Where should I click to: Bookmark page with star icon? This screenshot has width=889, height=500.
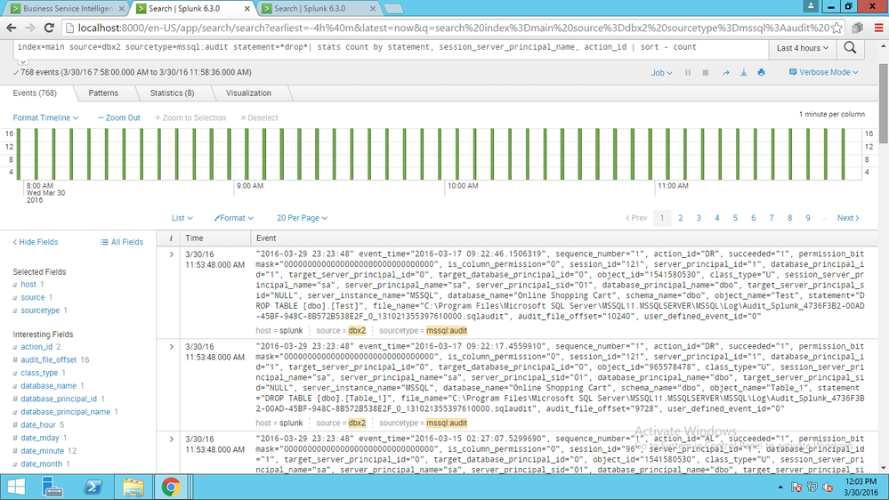(x=838, y=28)
